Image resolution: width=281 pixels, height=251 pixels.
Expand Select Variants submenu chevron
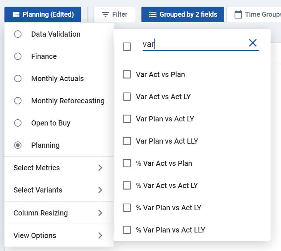point(100,190)
